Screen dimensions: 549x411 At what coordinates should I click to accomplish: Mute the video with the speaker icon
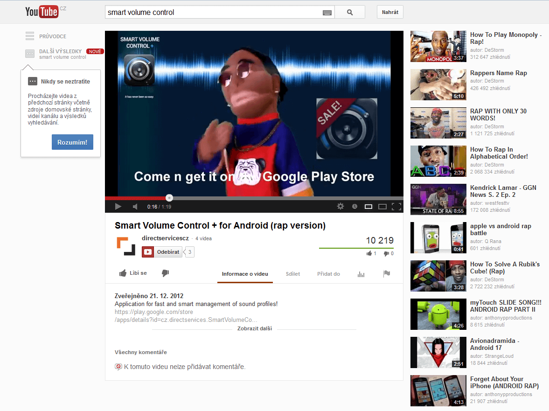tap(135, 207)
